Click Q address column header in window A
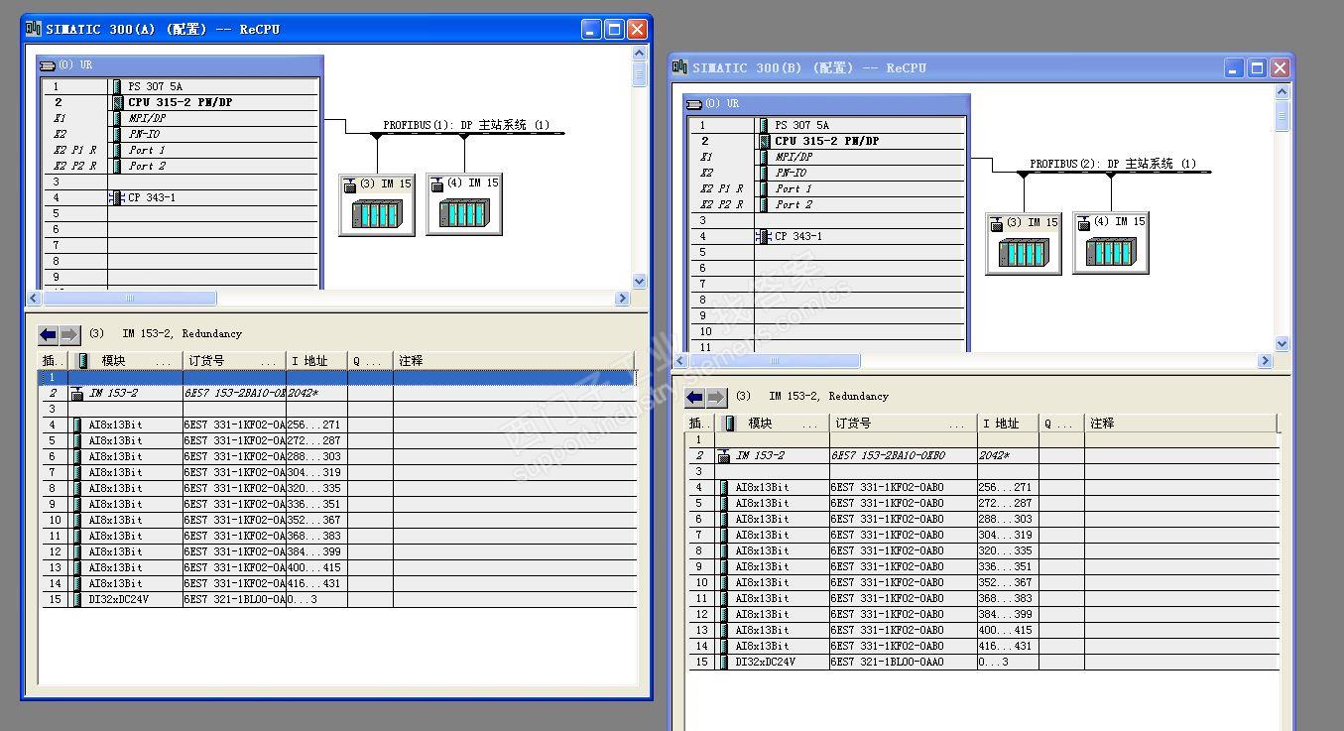 pos(370,361)
